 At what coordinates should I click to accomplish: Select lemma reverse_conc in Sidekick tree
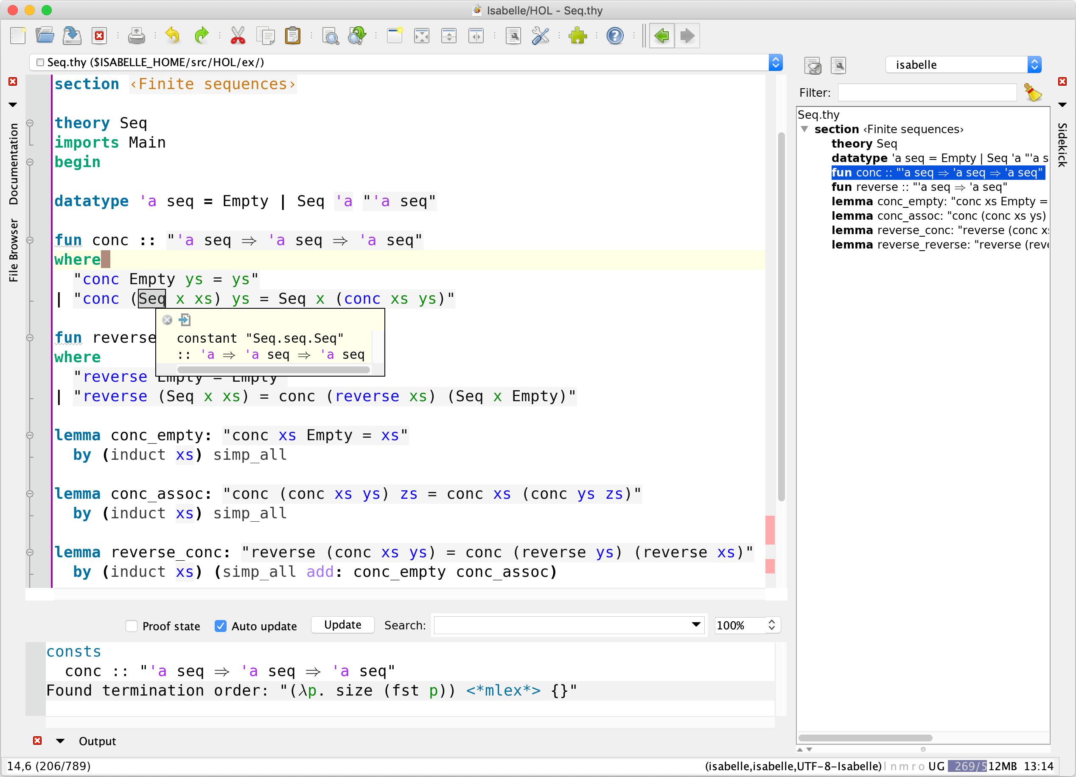coord(939,230)
